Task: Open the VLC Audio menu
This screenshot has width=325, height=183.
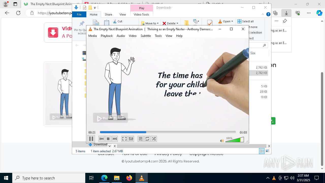Action: [121, 36]
